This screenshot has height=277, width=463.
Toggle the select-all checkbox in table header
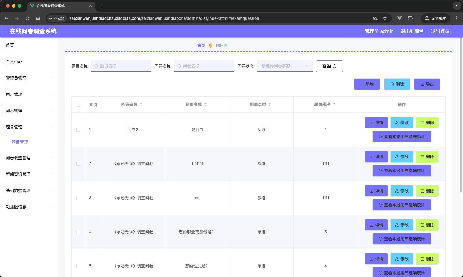(x=79, y=105)
